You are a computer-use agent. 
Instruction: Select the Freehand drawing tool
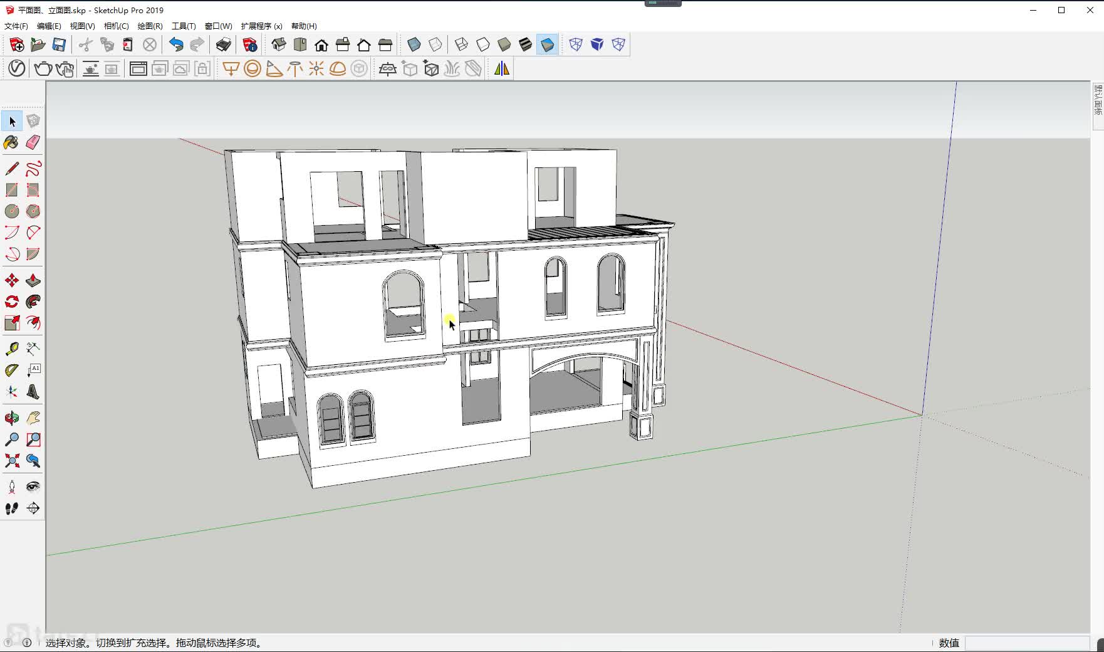33,169
